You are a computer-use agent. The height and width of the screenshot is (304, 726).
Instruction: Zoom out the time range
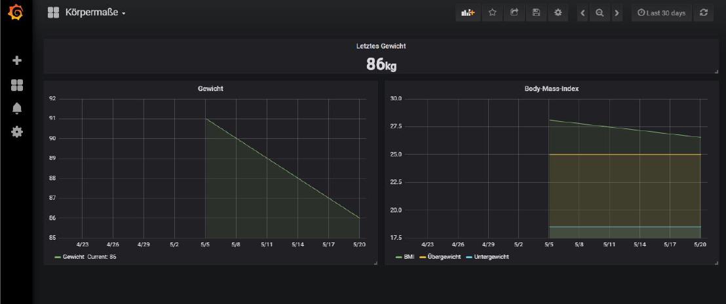point(600,13)
